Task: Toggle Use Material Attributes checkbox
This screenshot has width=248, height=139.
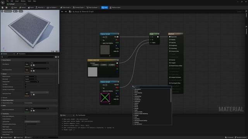Action: pos(26,87)
